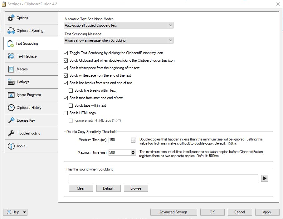283x219 pixels.
Task: Click the Help question mark icon
Action: [9, 212]
